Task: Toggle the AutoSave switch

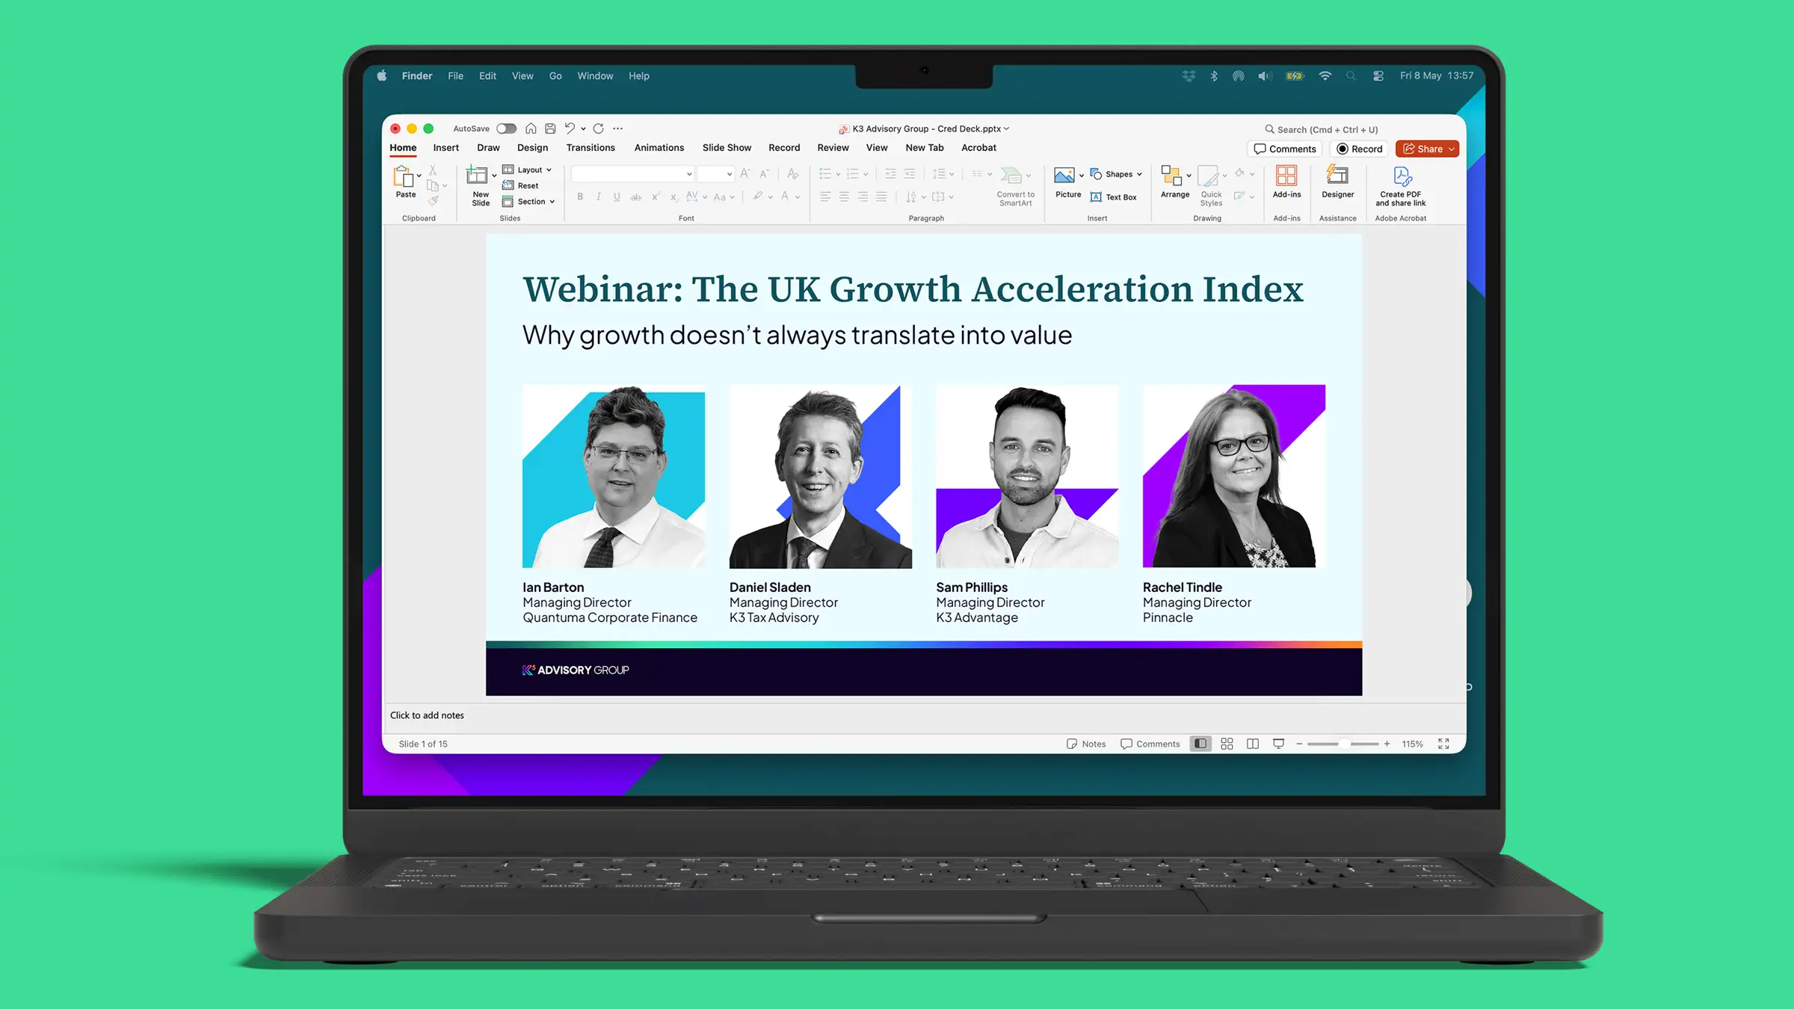Action: tap(506, 129)
